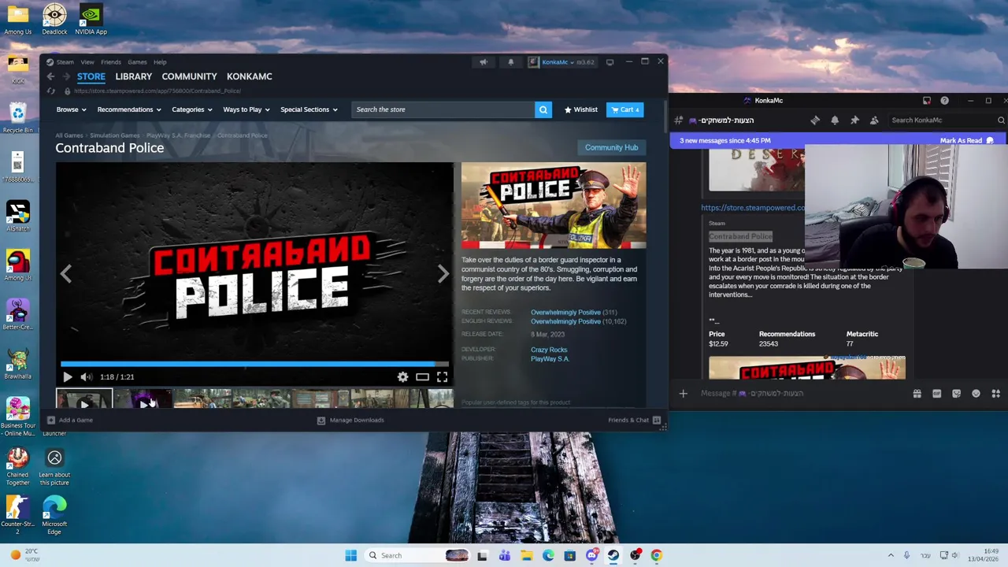Select the second video thumbnail
Screen dimensions: 1008x567
(143, 400)
